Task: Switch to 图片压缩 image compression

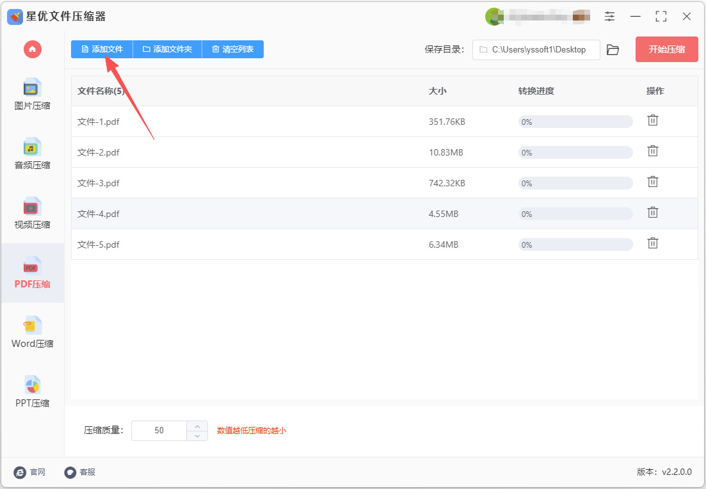Action: tap(33, 95)
